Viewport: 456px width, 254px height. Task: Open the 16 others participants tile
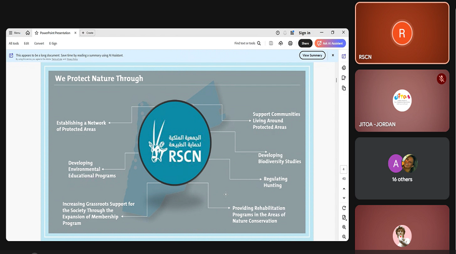pyautogui.click(x=402, y=168)
